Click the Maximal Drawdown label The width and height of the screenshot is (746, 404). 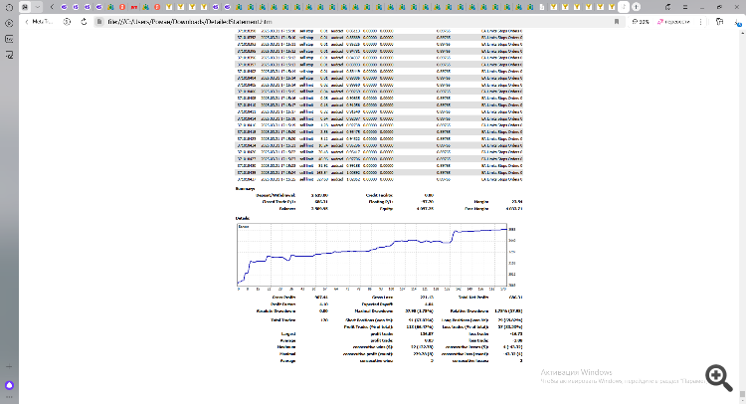373,310
